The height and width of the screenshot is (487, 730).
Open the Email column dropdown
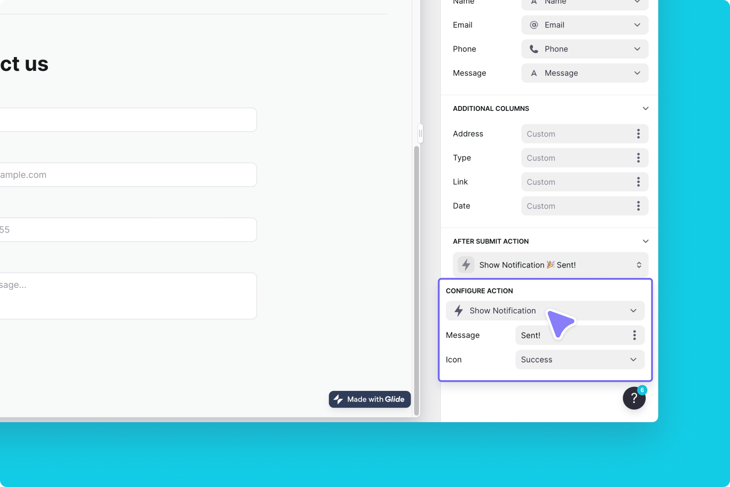(584, 25)
